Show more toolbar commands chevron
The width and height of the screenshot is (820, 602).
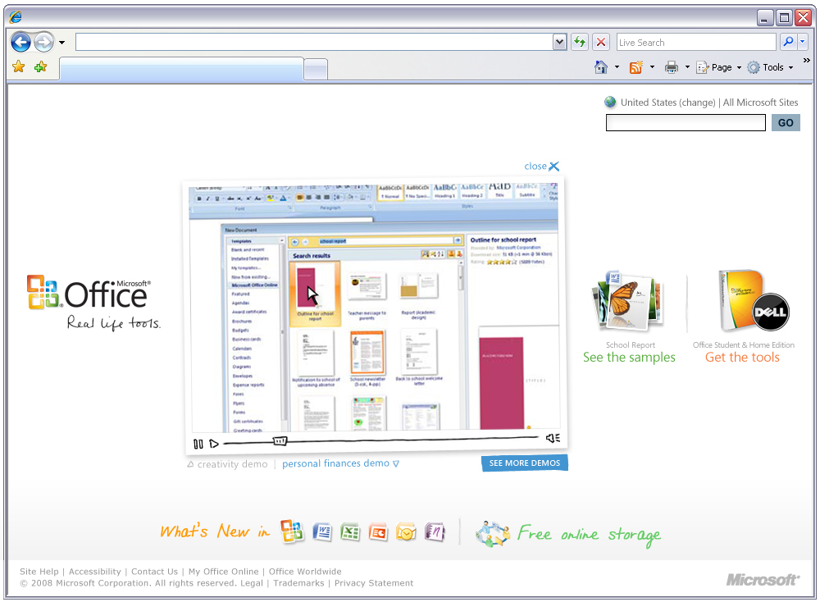coord(806,61)
